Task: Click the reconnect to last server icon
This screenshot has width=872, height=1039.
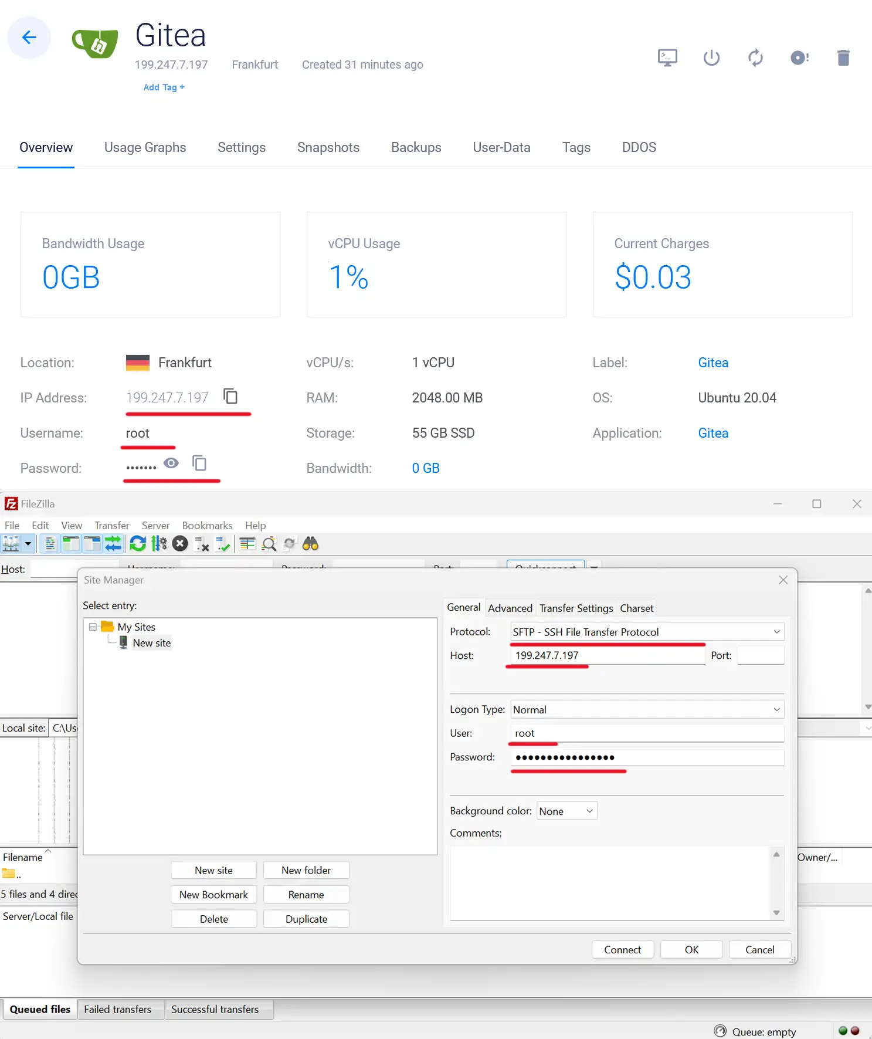Action: (x=223, y=544)
